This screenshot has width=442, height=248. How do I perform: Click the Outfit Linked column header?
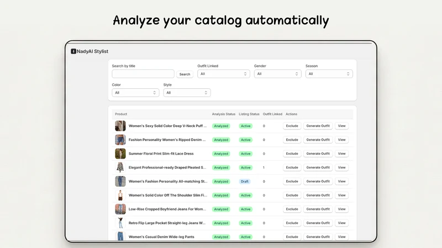tap(272, 114)
